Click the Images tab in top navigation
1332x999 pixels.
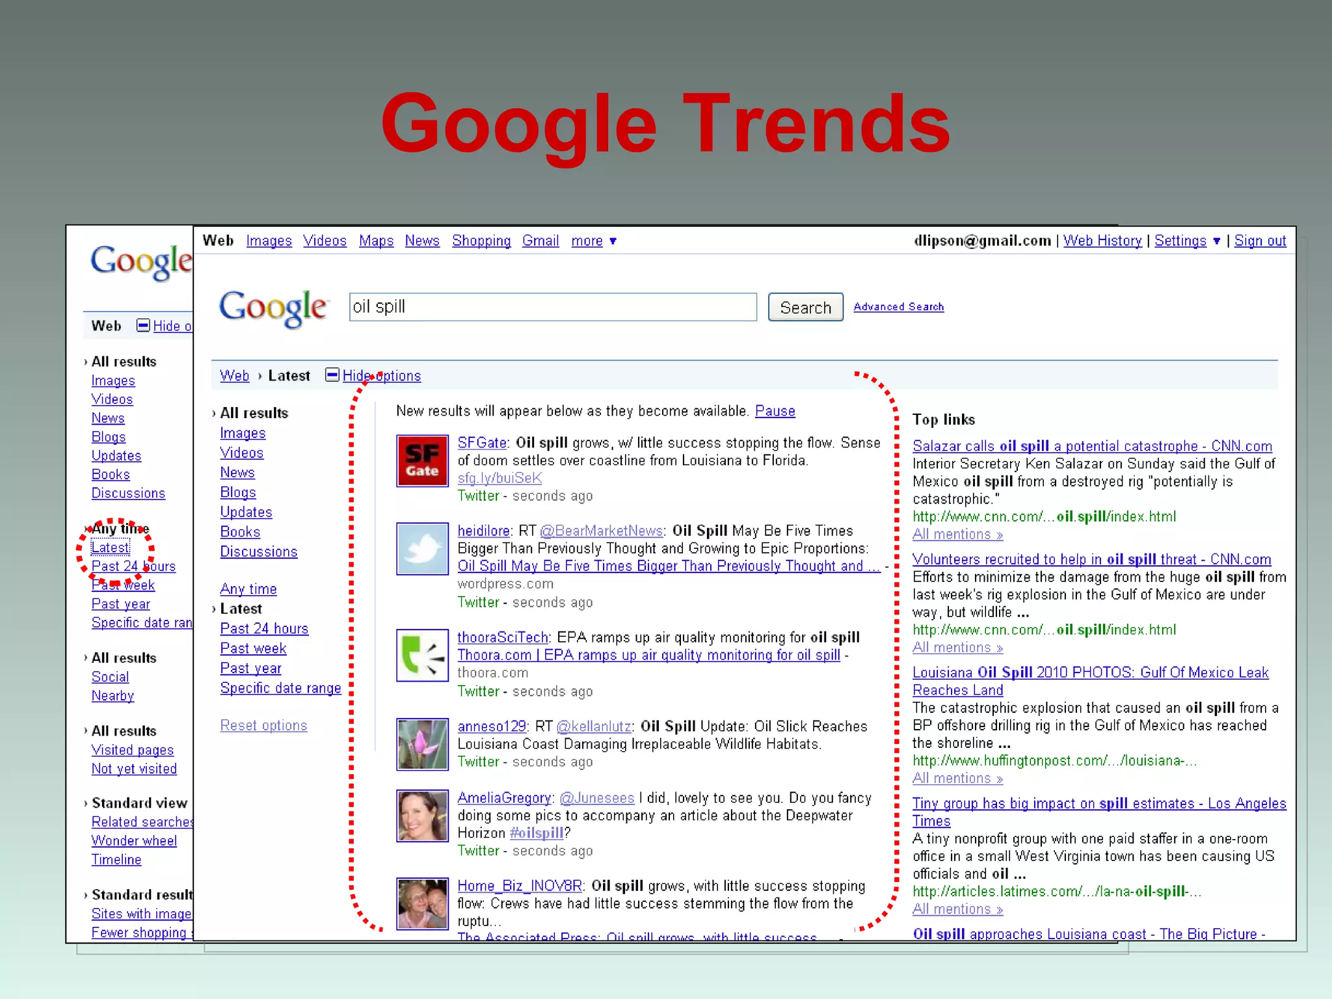pos(269,241)
